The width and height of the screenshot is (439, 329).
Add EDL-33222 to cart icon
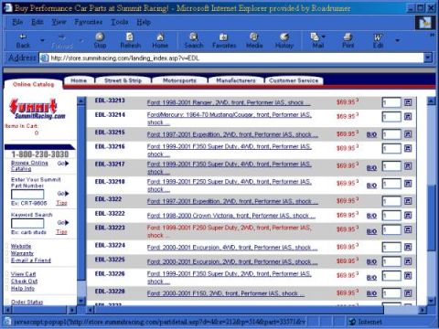pyautogui.click(x=408, y=216)
